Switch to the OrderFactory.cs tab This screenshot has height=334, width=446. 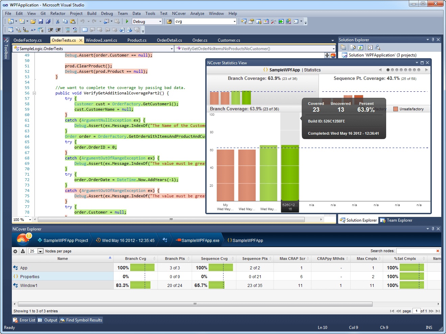click(x=28, y=40)
